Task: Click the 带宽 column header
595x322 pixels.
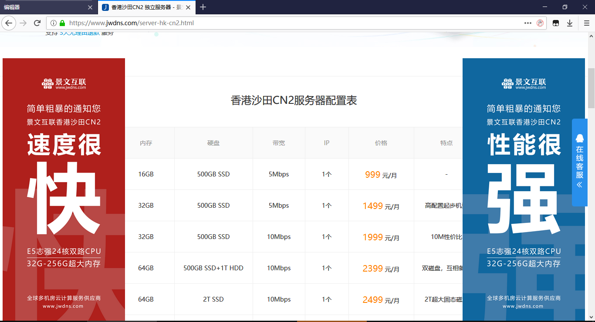Action: click(x=279, y=143)
